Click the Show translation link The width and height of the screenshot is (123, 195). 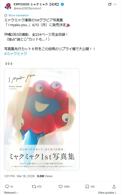pyautogui.click(x=19, y=15)
